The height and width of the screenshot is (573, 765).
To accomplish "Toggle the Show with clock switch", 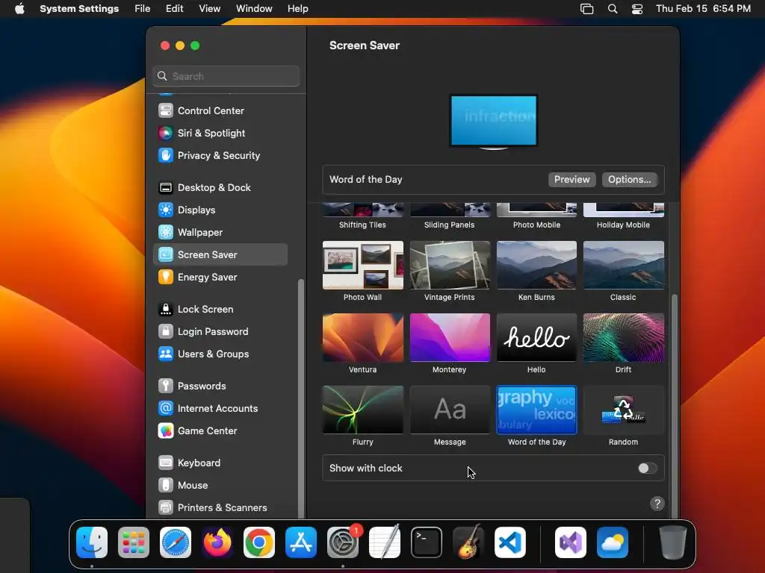I will 648,469.
